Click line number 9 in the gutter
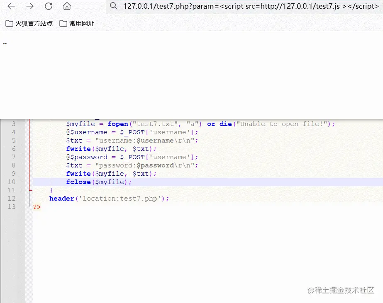The height and width of the screenshot is (303, 383). [14, 173]
